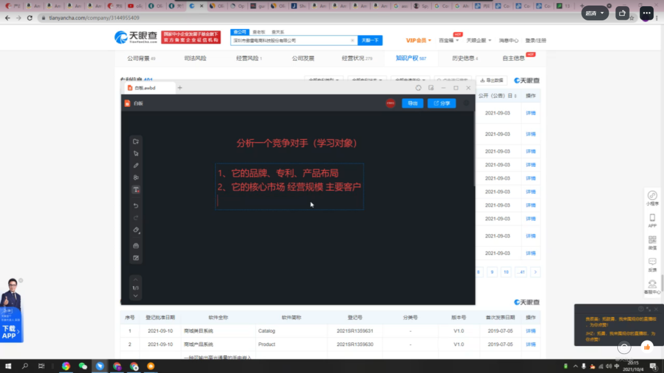The height and width of the screenshot is (373, 664).
Task: Reload the page with browser refresh icon
Action: coord(30,18)
